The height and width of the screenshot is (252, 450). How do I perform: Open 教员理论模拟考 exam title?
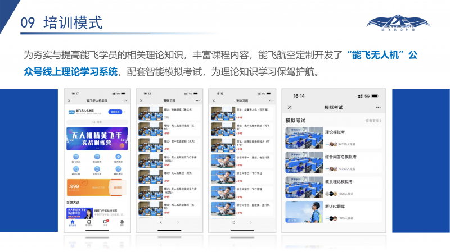339,181
